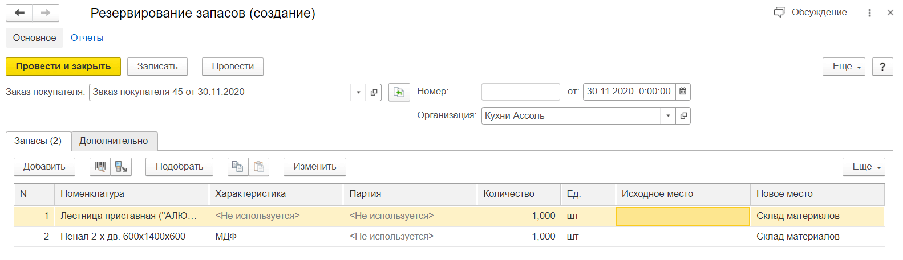Click the empty Номер input field
Screen dimensions: 903x260
(x=520, y=92)
